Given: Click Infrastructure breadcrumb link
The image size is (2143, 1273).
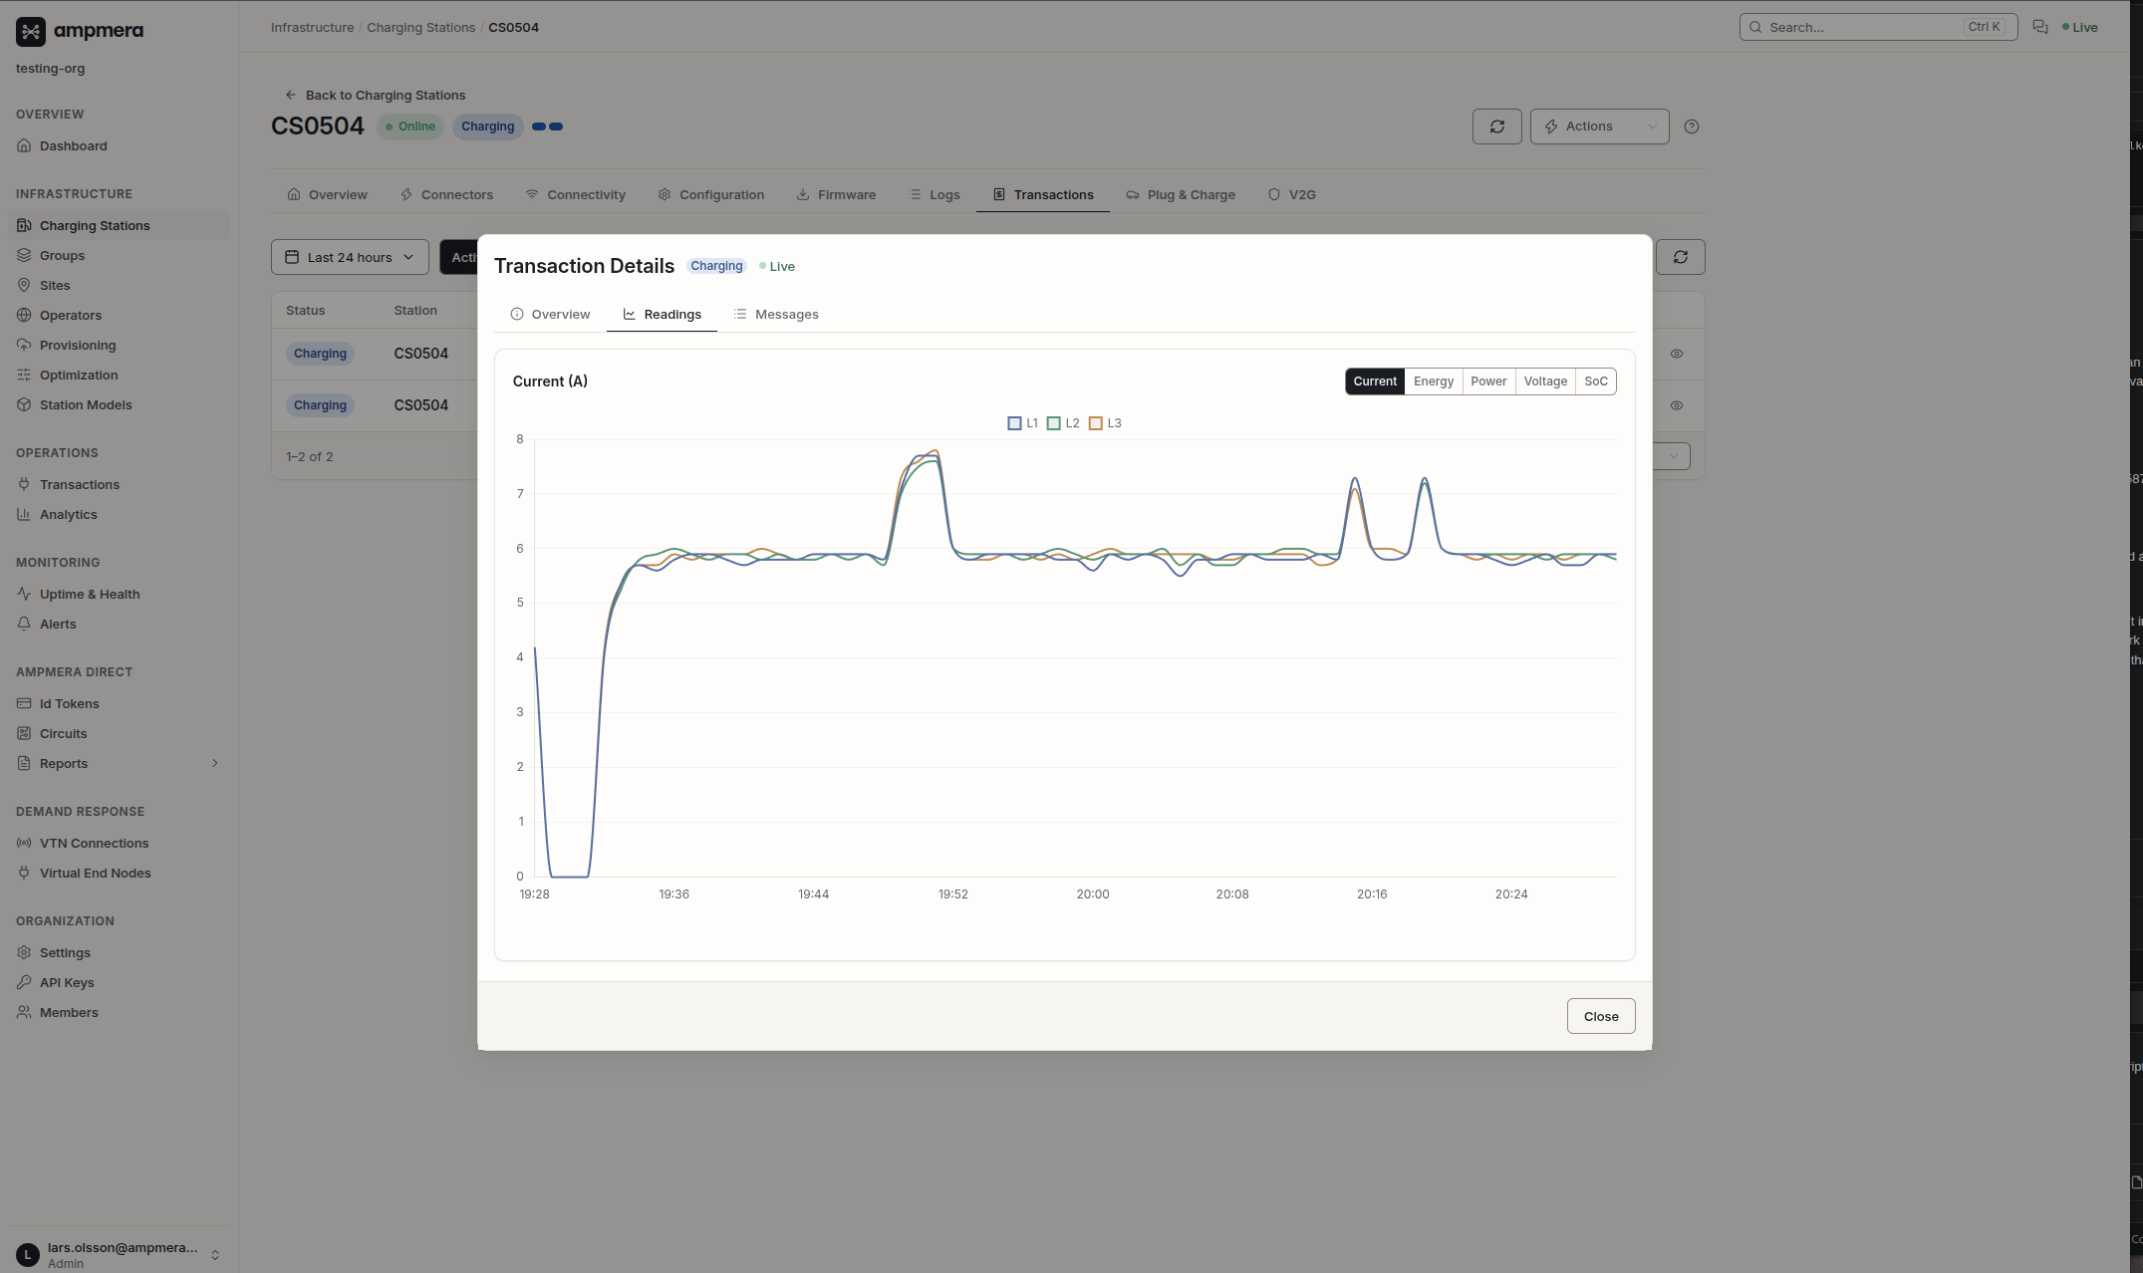Looking at the screenshot, I should pos(312,27).
